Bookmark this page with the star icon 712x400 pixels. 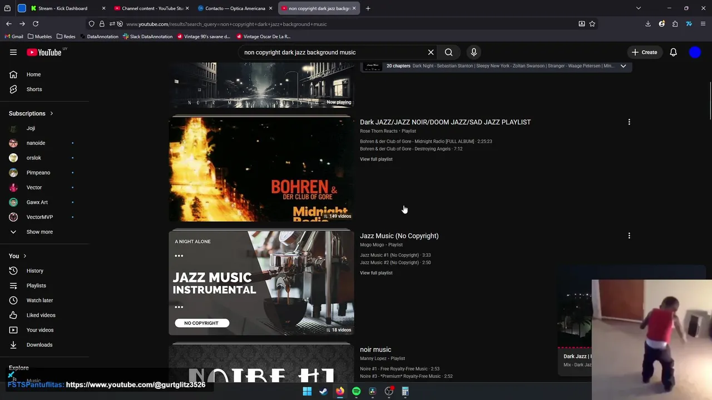(x=592, y=24)
